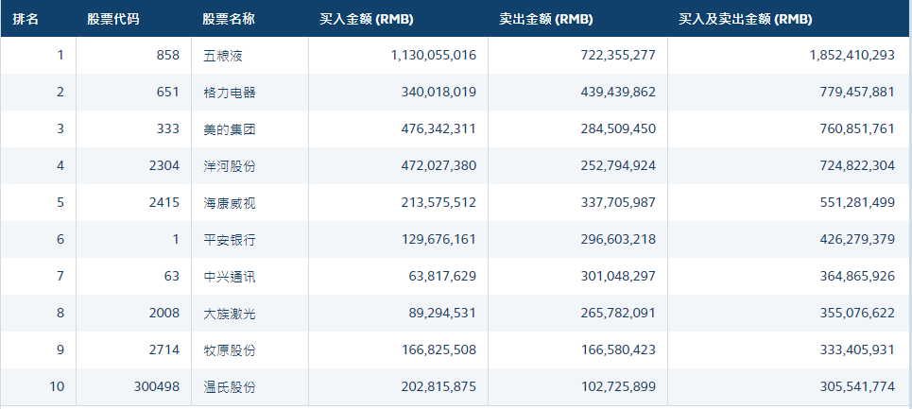This screenshot has width=912, height=409.
Task: Open 海康威视 stock name
Action: coord(229,203)
